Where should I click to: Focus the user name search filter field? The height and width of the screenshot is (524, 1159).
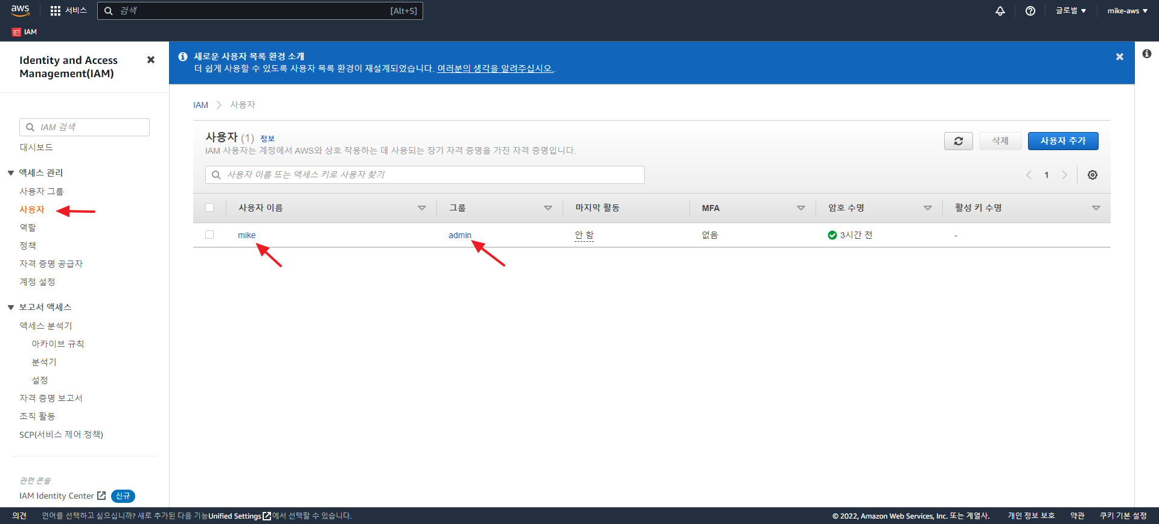click(x=425, y=175)
